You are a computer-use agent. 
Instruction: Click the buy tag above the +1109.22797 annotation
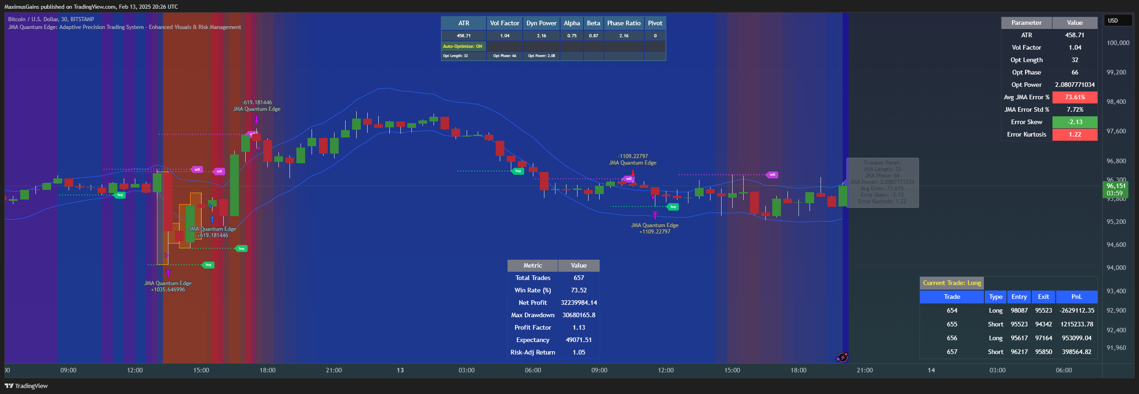pos(673,207)
